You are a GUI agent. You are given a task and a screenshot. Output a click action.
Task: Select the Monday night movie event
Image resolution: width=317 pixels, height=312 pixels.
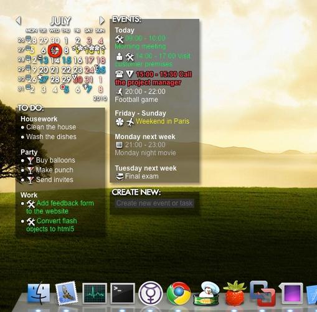145,153
